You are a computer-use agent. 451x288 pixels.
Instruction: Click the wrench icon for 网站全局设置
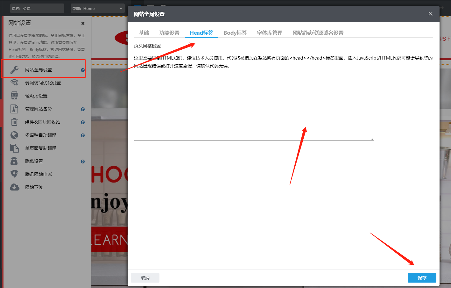click(14, 70)
